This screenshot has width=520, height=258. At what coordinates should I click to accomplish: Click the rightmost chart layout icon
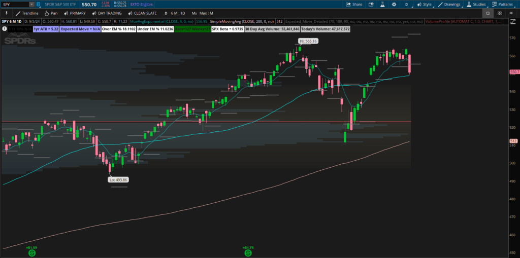coord(511,13)
